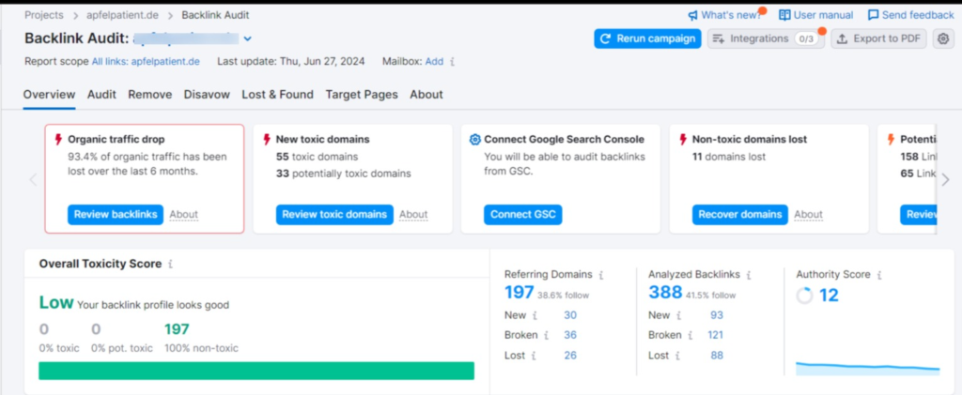This screenshot has width=962, height=395.
Task: Click the Connect Google Search Console gear icon
Action: pyautogui.click(x=474, y=140)
